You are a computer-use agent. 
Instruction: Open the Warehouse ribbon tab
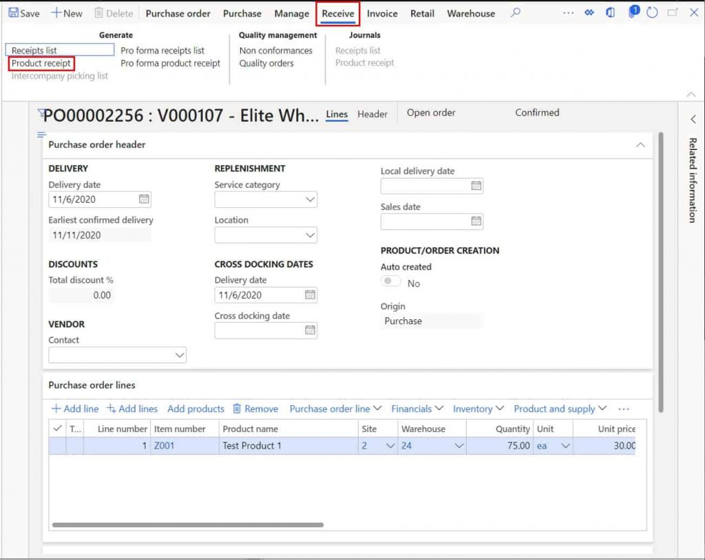[471, 13]
